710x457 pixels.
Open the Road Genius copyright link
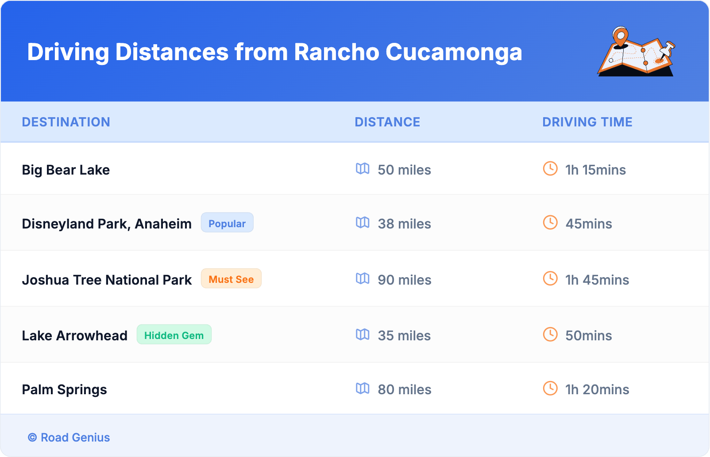point(69,438)
